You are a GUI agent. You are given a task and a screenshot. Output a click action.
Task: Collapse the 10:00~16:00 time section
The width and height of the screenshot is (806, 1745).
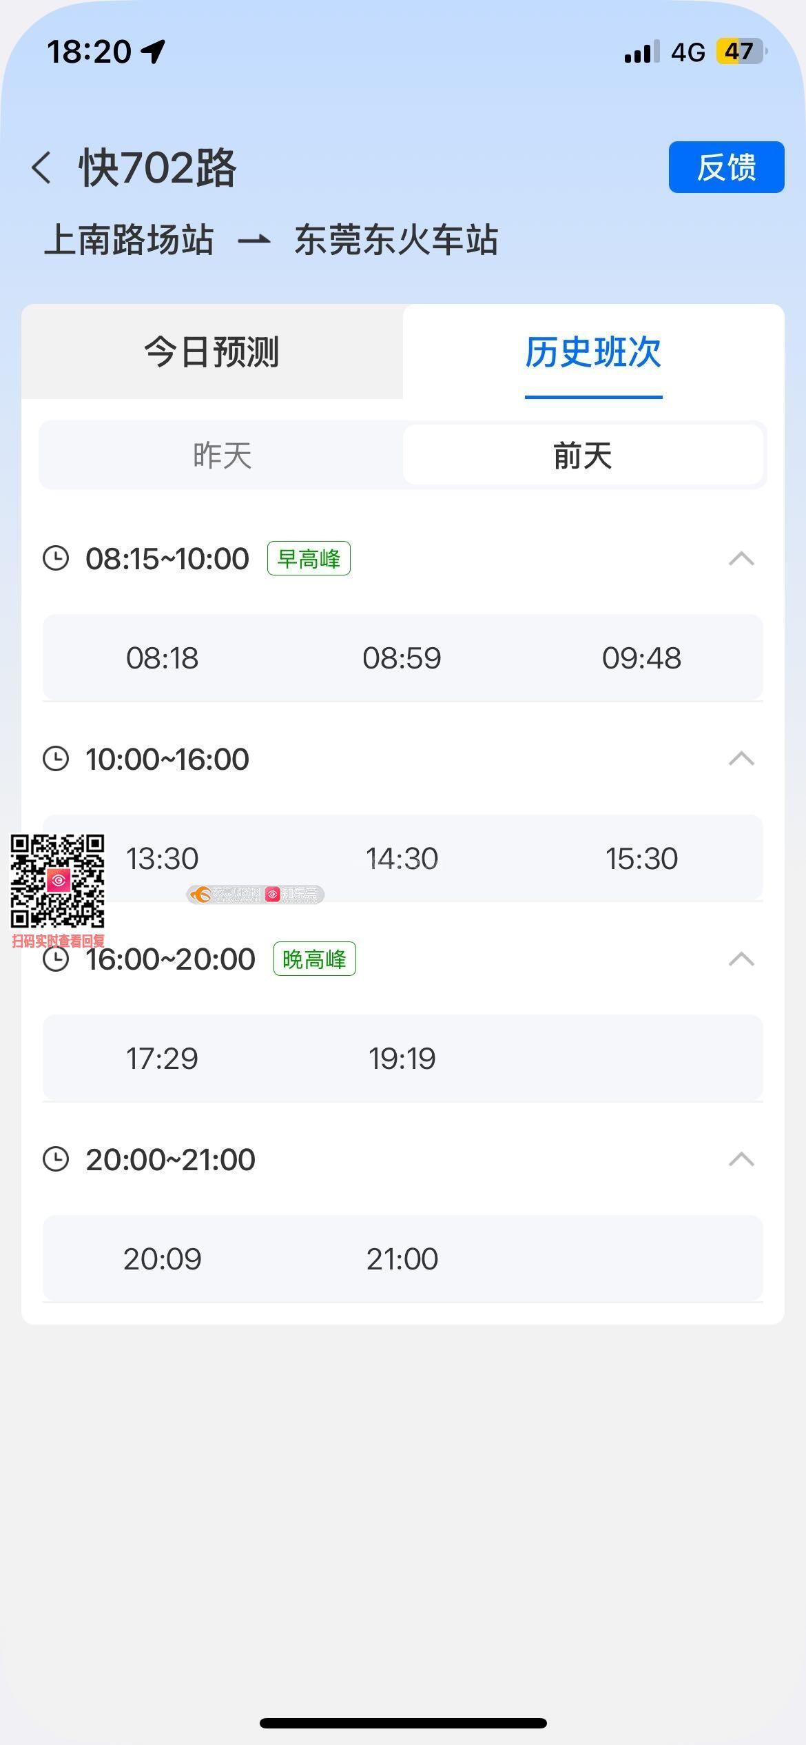point(741,759)
